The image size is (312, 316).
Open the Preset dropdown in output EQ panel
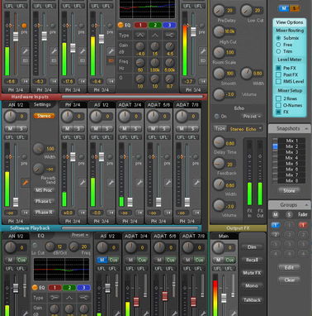80,235
